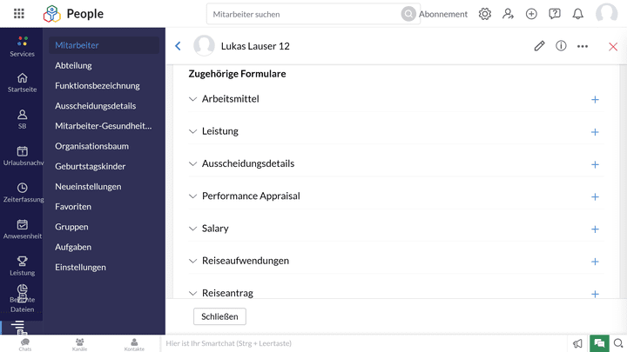The height and width of the screenshot is (352, 627).
Task: Open Zeiterfassung in the sidebar
Action: pos(22,193)
